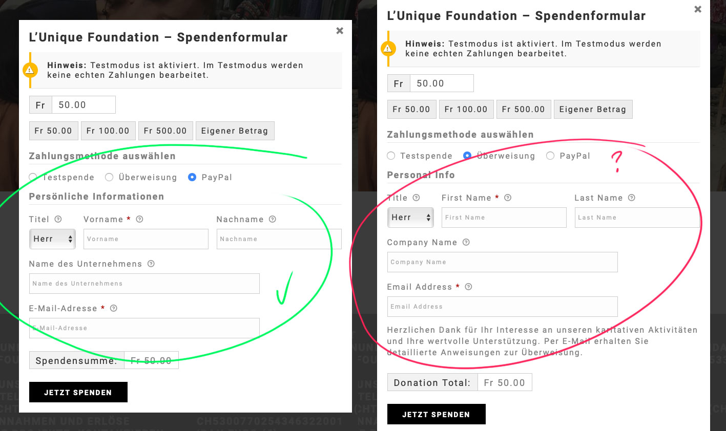Click the help icon beside E-Mail-Adresse
Image resolution: width=726 pixels, height=431 pixels.
(x=114, y=308)
